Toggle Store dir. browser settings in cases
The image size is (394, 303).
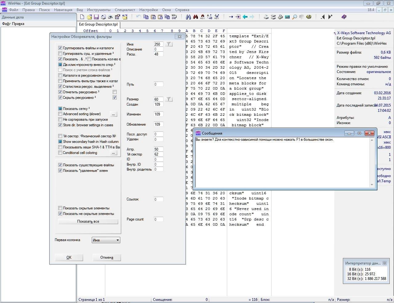60,125
